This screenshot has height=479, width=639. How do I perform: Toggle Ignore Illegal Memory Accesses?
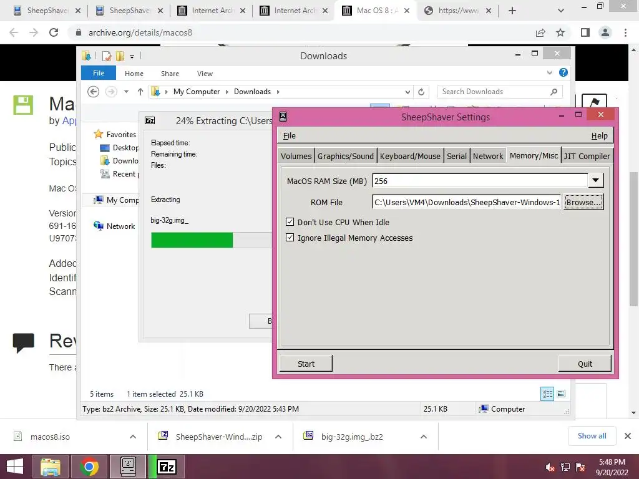tap(290, 238)
